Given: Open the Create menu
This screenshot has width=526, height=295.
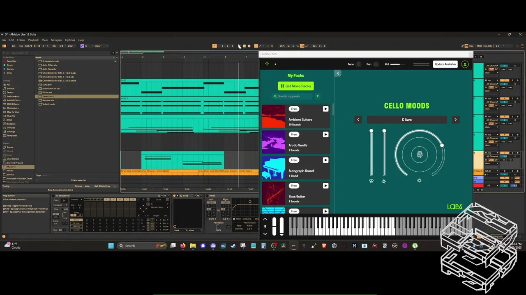Looking at the screenshot, I should (x=21, y=40).
